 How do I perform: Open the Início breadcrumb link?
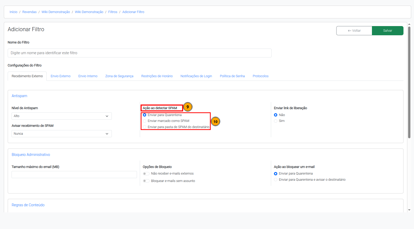point(14,12)
